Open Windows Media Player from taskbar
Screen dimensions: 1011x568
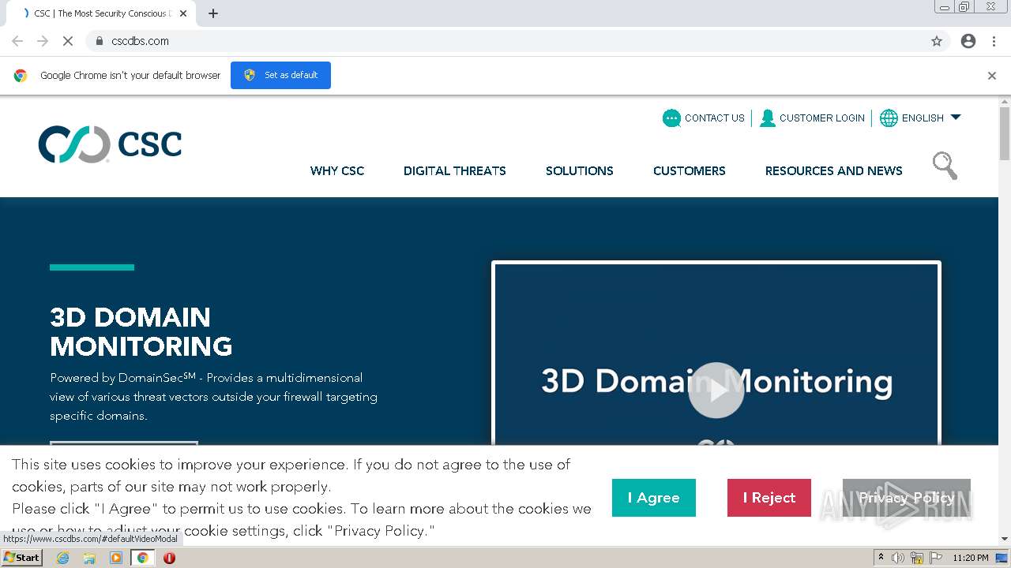pos(116,558)
